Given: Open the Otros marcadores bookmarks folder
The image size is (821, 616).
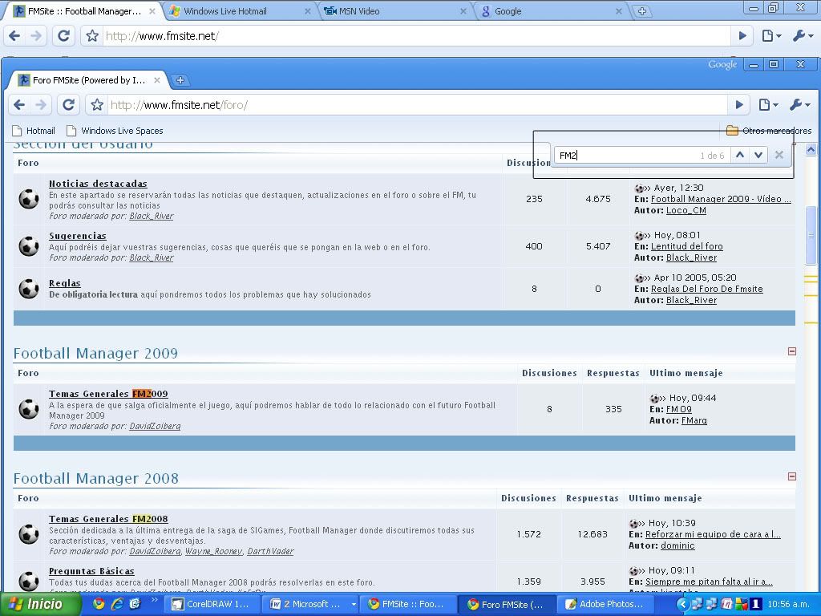Looking at the screenshot, I should 769,131.
